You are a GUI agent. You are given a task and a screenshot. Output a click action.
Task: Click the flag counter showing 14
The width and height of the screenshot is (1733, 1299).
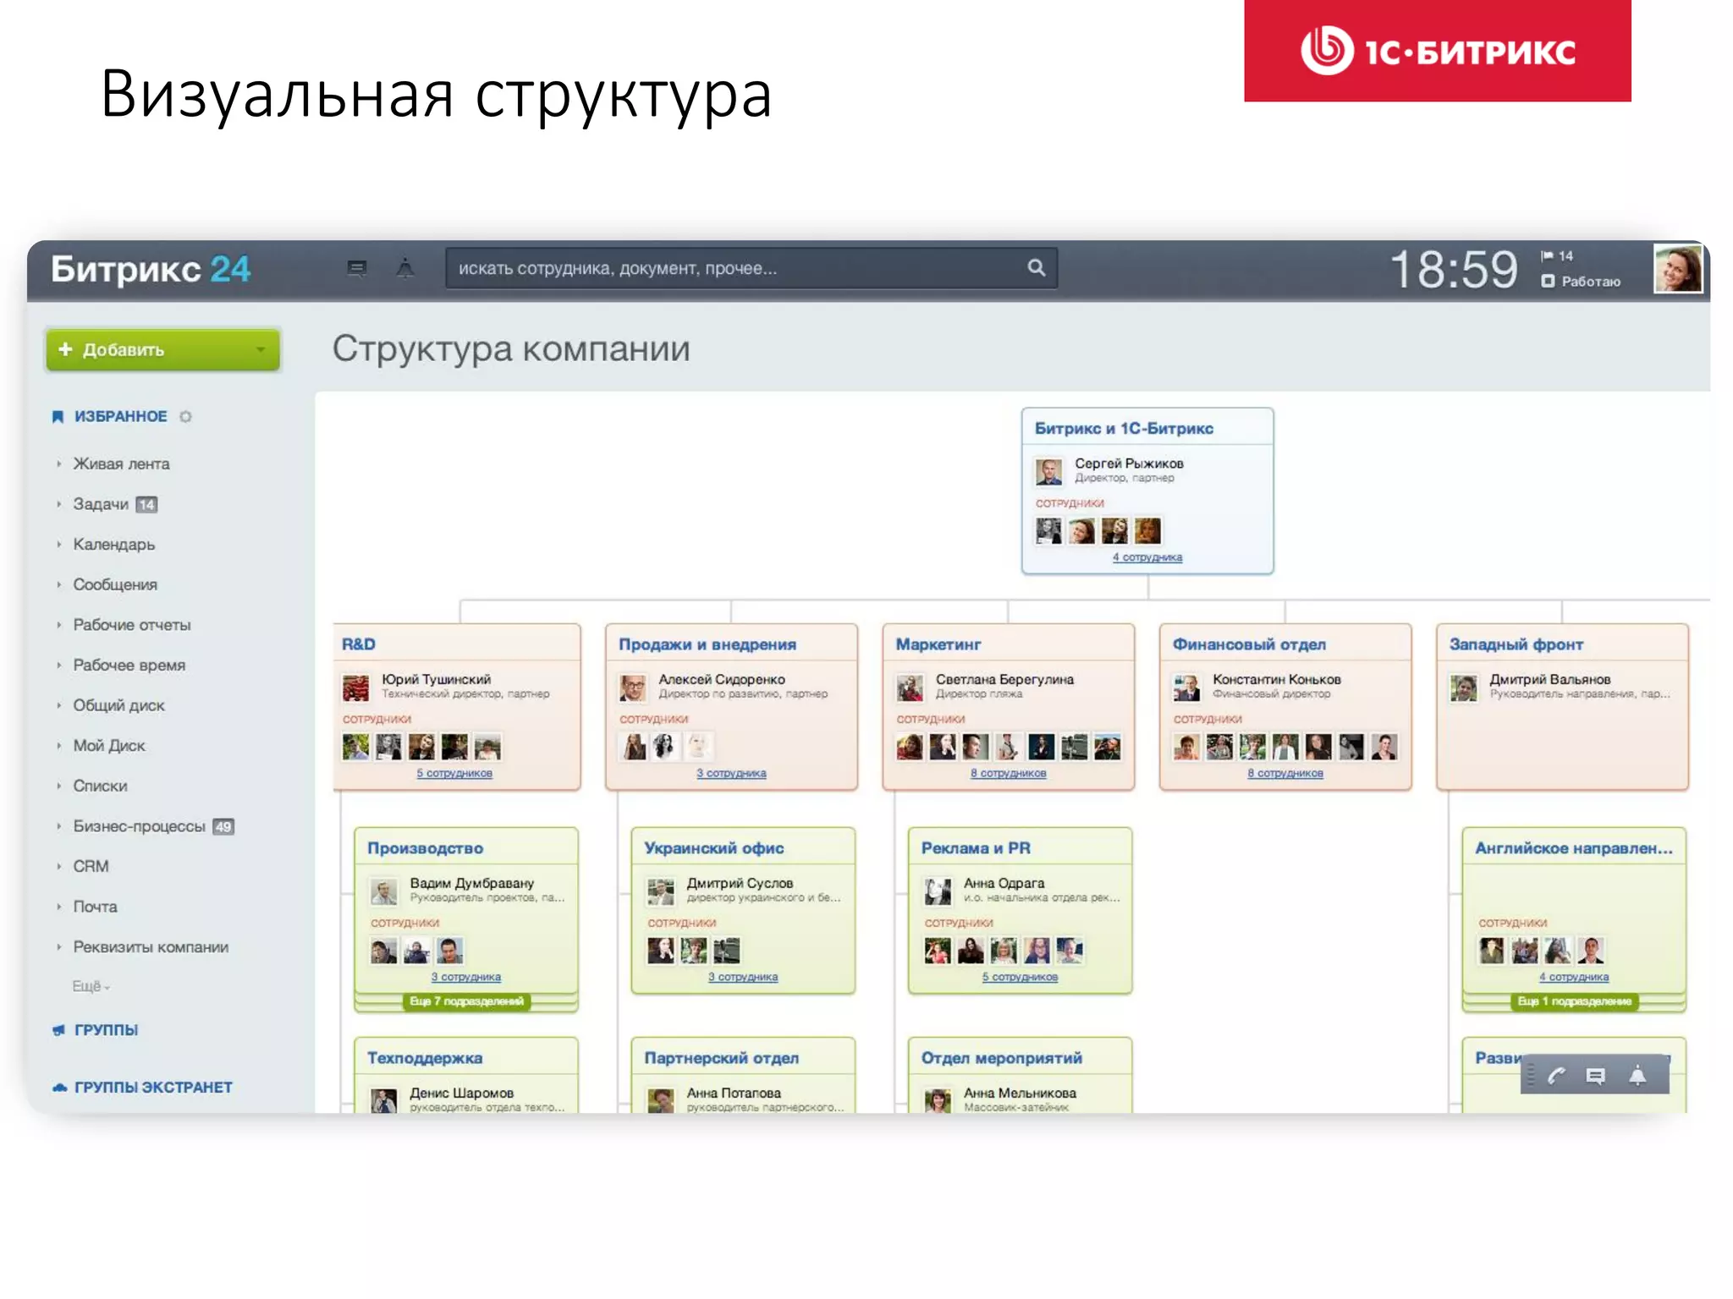click(1556, 256)
